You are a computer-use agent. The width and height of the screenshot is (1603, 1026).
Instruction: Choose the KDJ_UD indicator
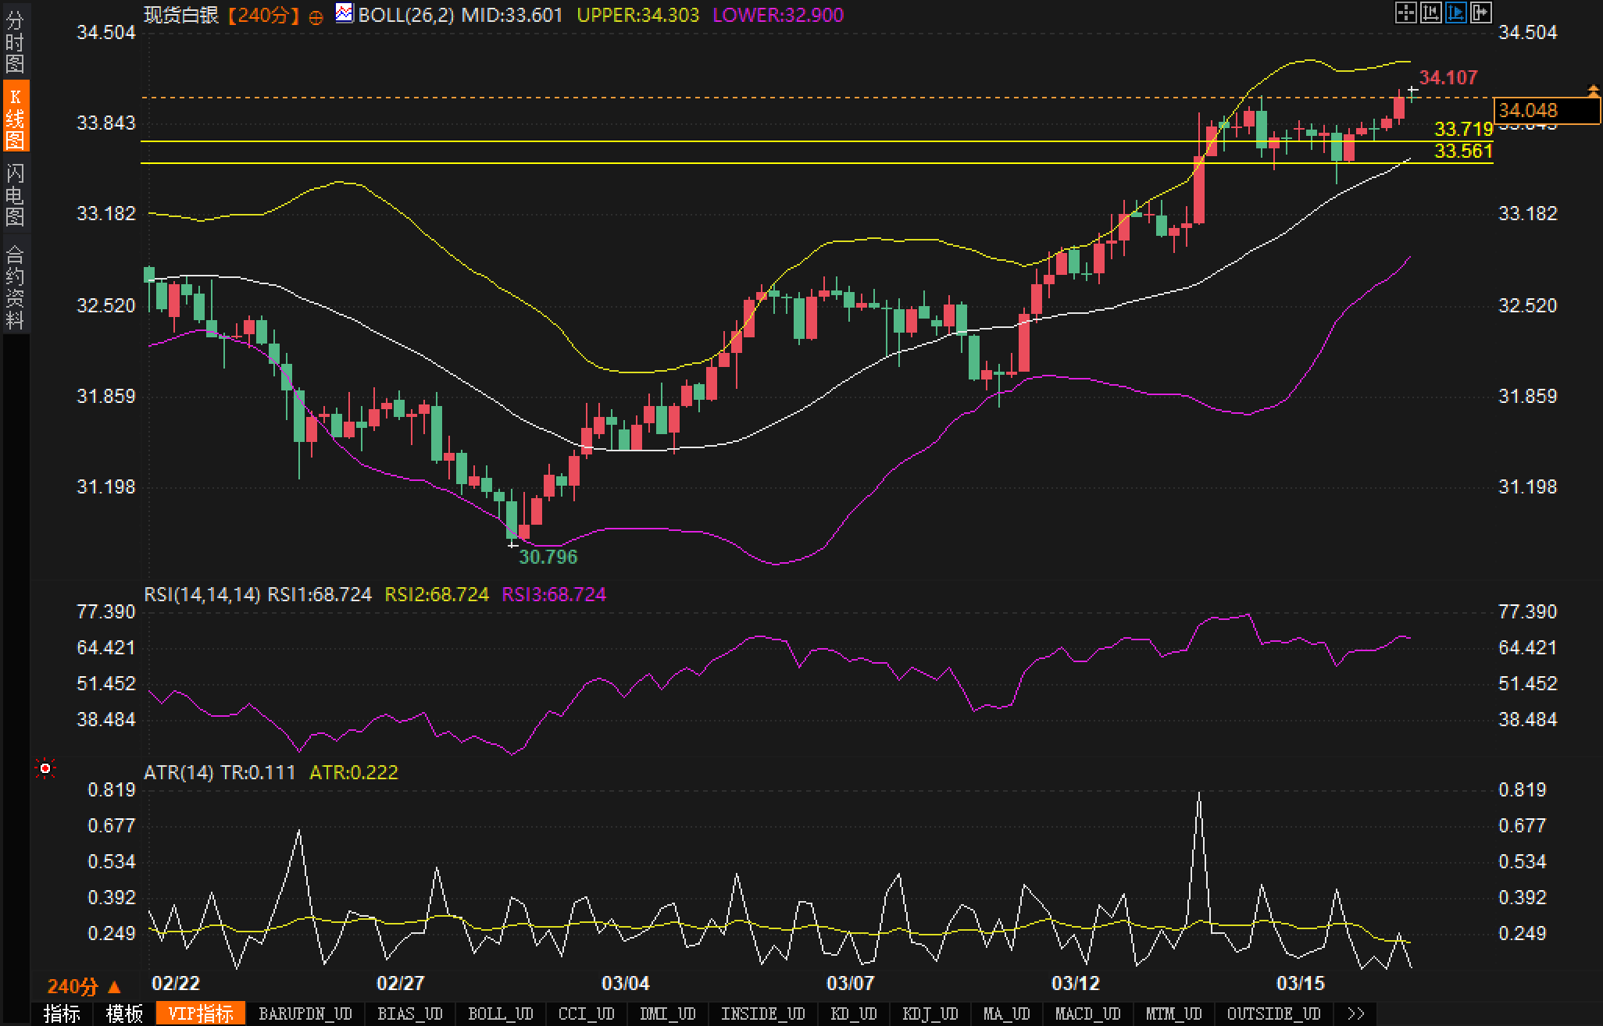point(930,1014)
